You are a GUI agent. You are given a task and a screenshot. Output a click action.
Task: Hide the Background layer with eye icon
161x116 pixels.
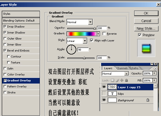104,100
